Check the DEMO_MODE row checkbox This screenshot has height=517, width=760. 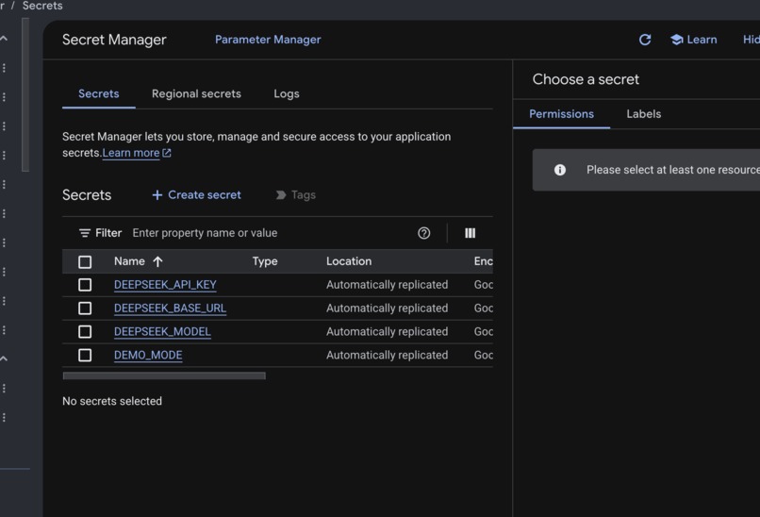click(85, 355)
